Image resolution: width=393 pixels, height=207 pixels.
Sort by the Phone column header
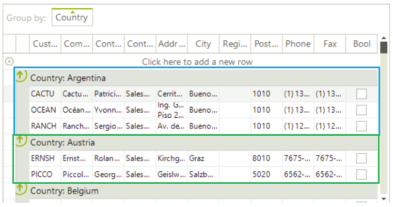[x=297, y=44]
